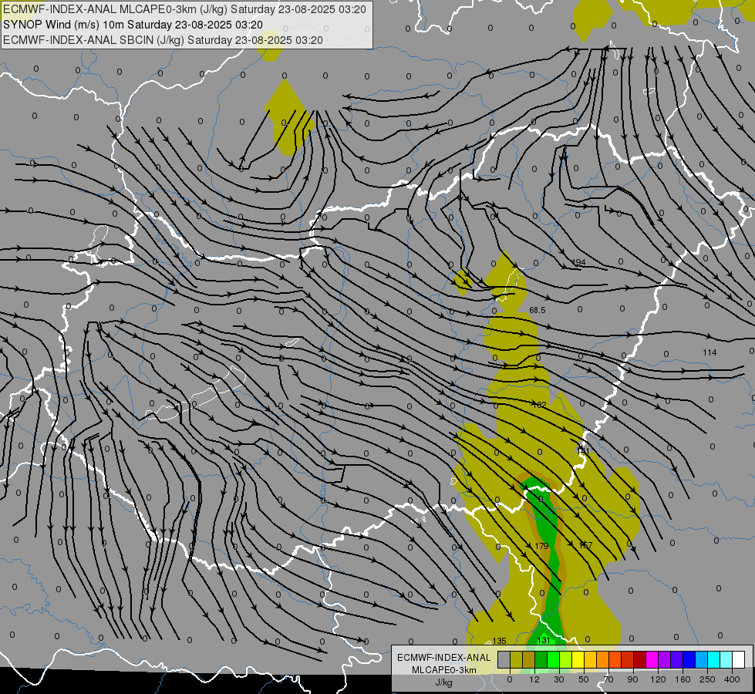Click the amber legend swatch after 50
The image size is (755, 694).
click(590, 659)
